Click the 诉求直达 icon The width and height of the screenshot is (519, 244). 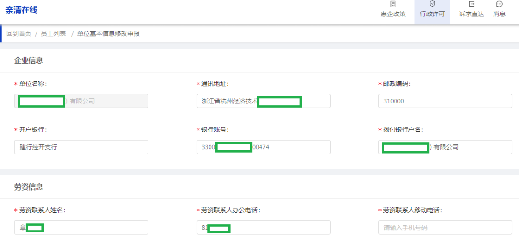[471, 4]
